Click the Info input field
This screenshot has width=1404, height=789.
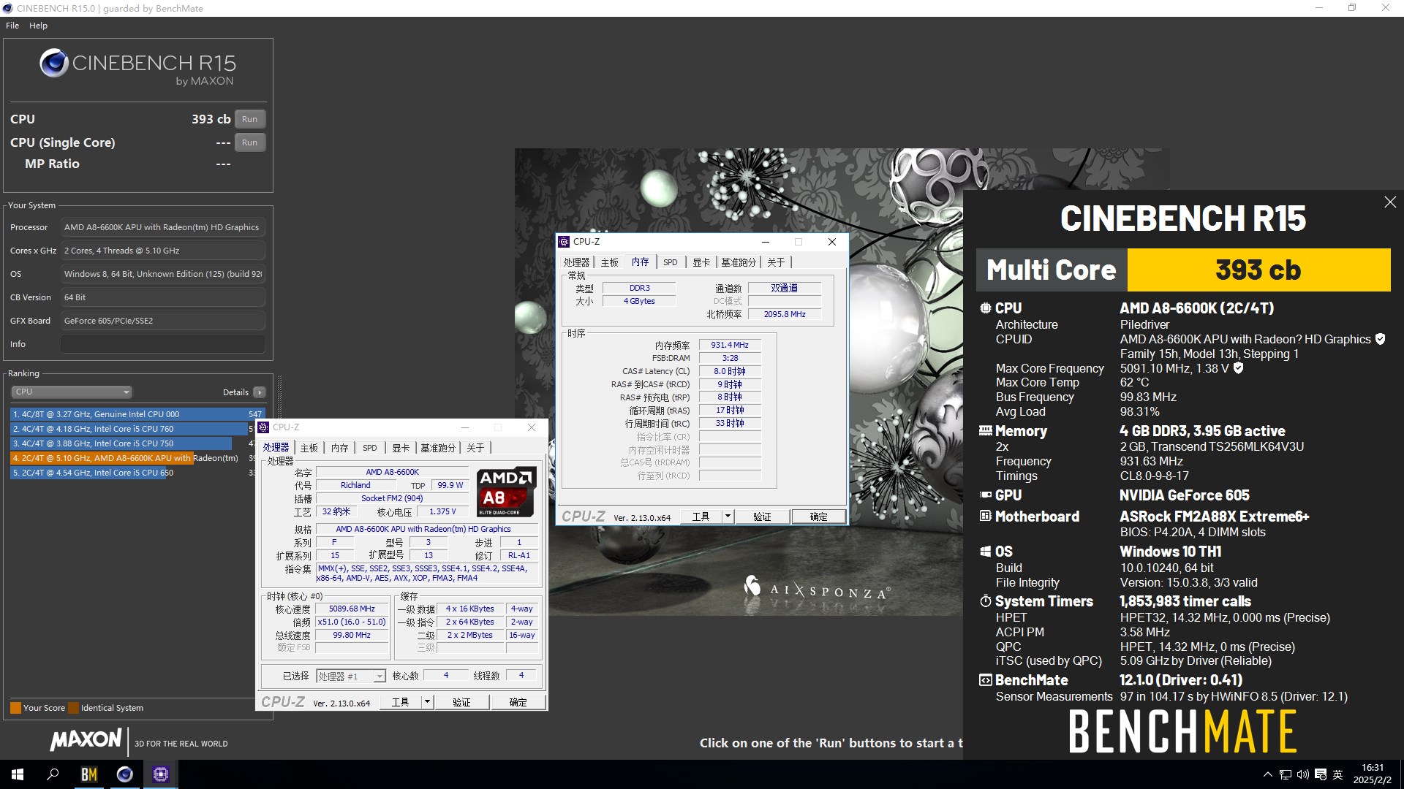coord(162,344)
